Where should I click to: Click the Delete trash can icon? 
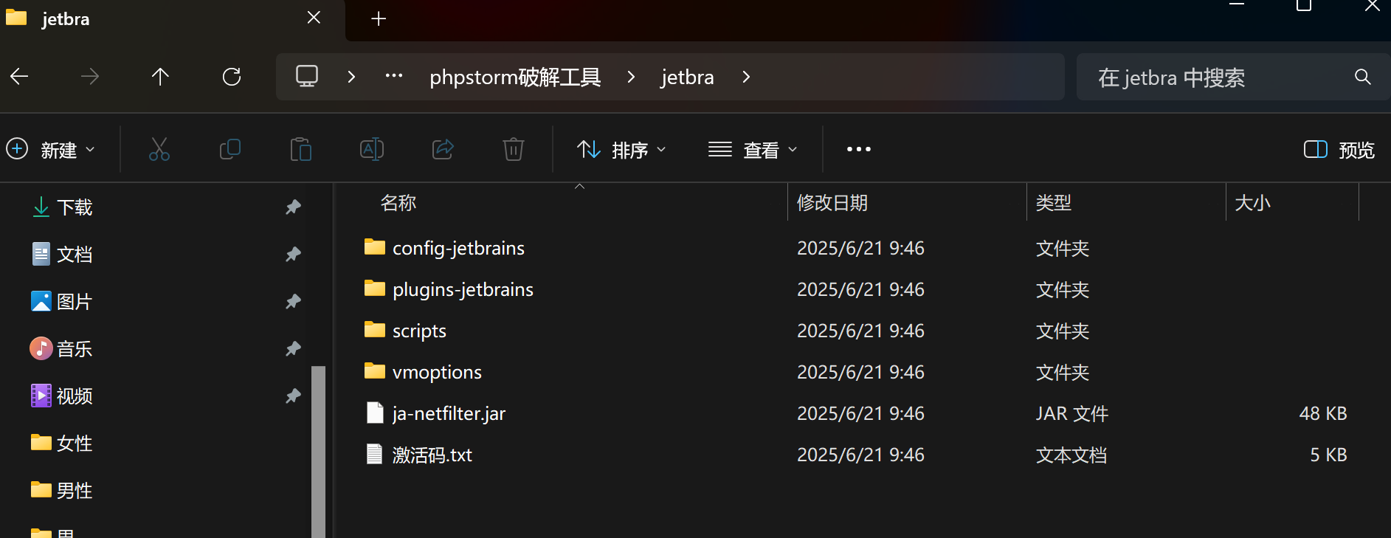(514, 149)
